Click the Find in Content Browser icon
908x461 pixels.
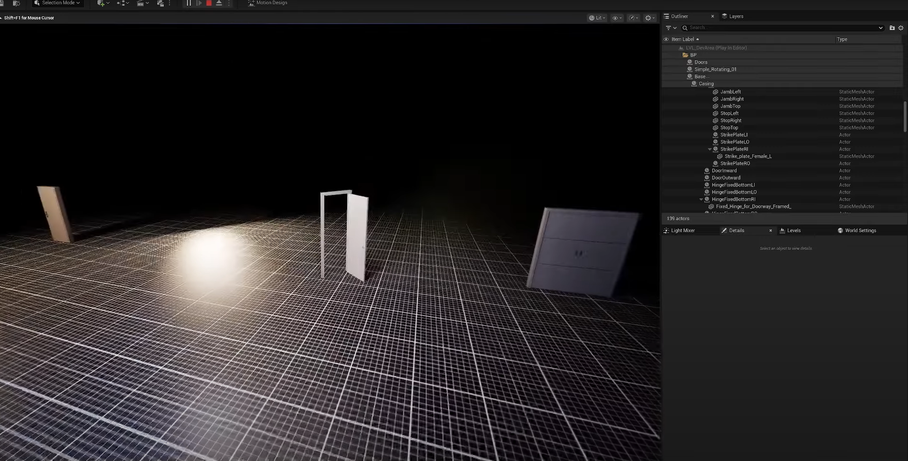tap(16, 3)
